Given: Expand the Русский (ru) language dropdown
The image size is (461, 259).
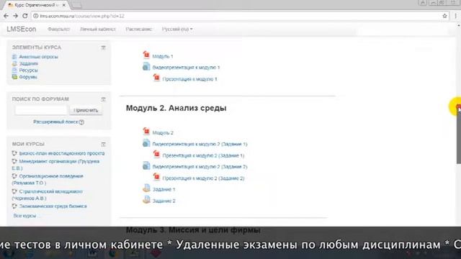Looking at the screenshot, I should tap(177, 29).
